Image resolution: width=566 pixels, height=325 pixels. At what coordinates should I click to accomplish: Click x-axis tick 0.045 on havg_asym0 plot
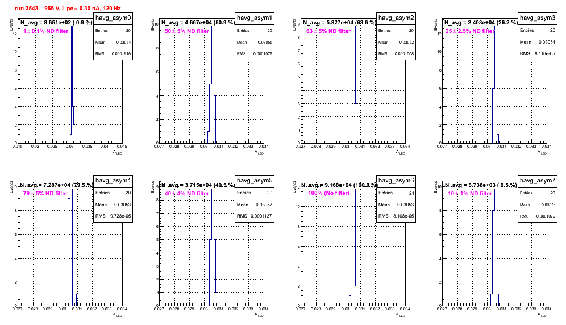[x=122, y=147]
